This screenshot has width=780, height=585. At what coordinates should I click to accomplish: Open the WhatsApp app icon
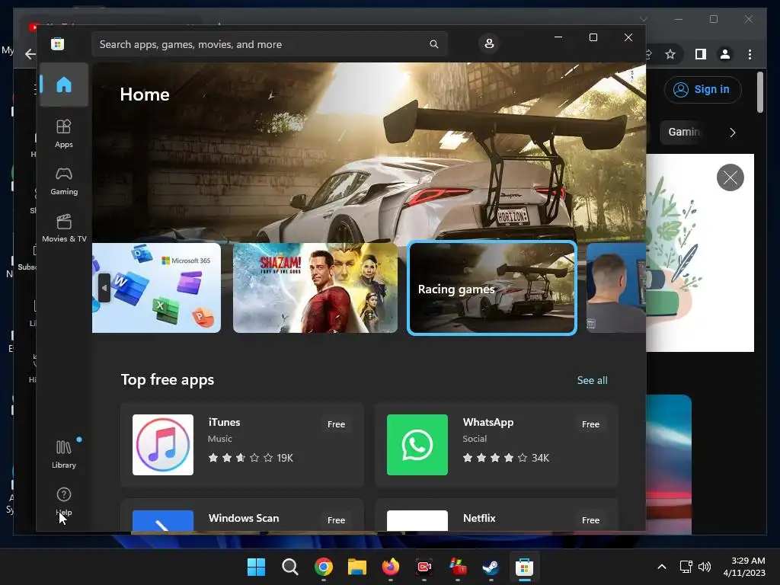pyautogui.click(x=417, y=445)
